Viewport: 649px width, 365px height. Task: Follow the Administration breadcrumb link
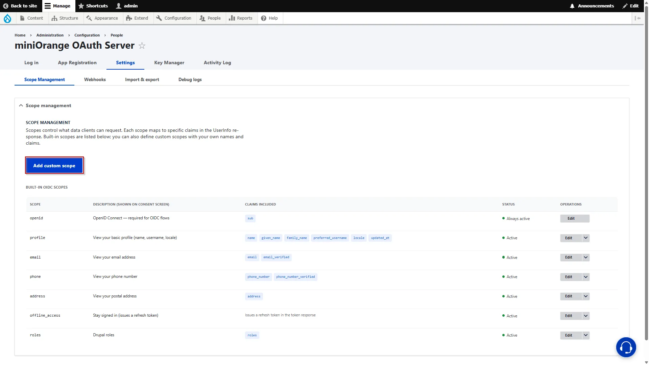tap(50, 35)
